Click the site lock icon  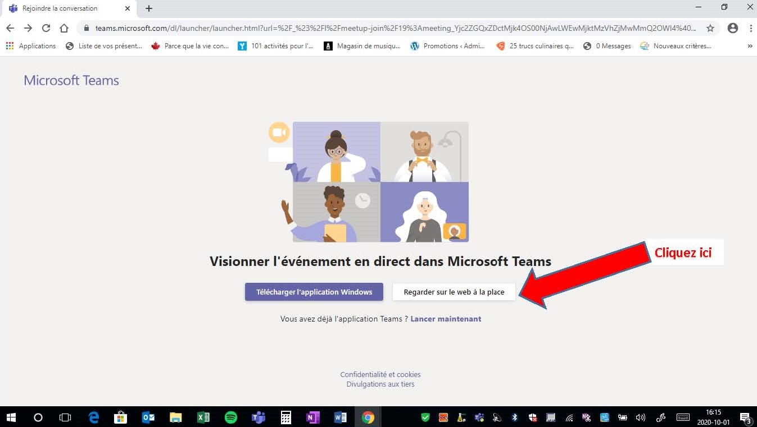(x=86, y=28)
